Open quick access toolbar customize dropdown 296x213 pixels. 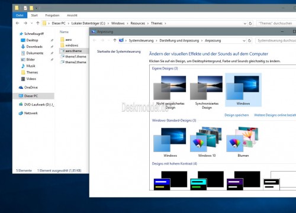tap(36, 8)
